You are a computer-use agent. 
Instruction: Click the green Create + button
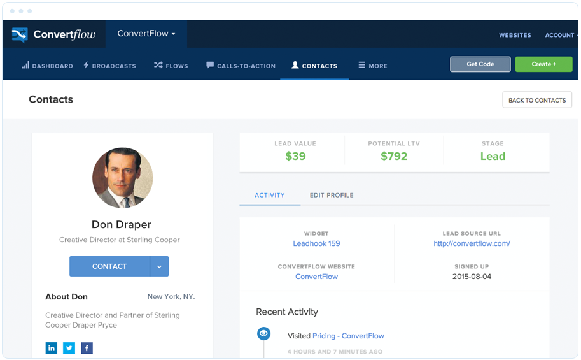[x=543, y=64]
